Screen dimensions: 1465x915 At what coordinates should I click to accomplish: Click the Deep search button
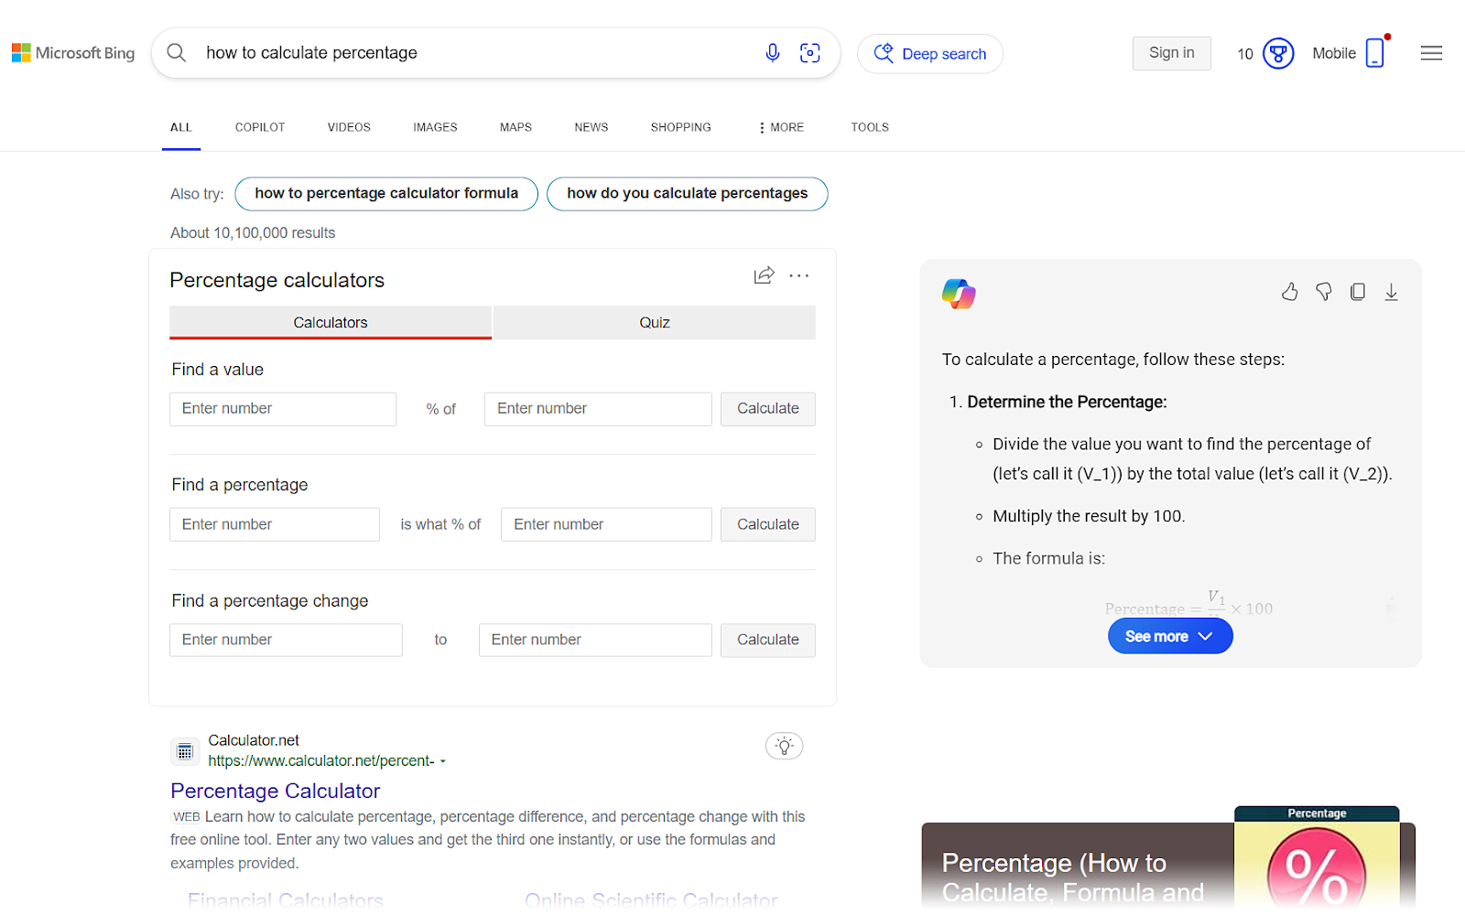click(929, 53)
